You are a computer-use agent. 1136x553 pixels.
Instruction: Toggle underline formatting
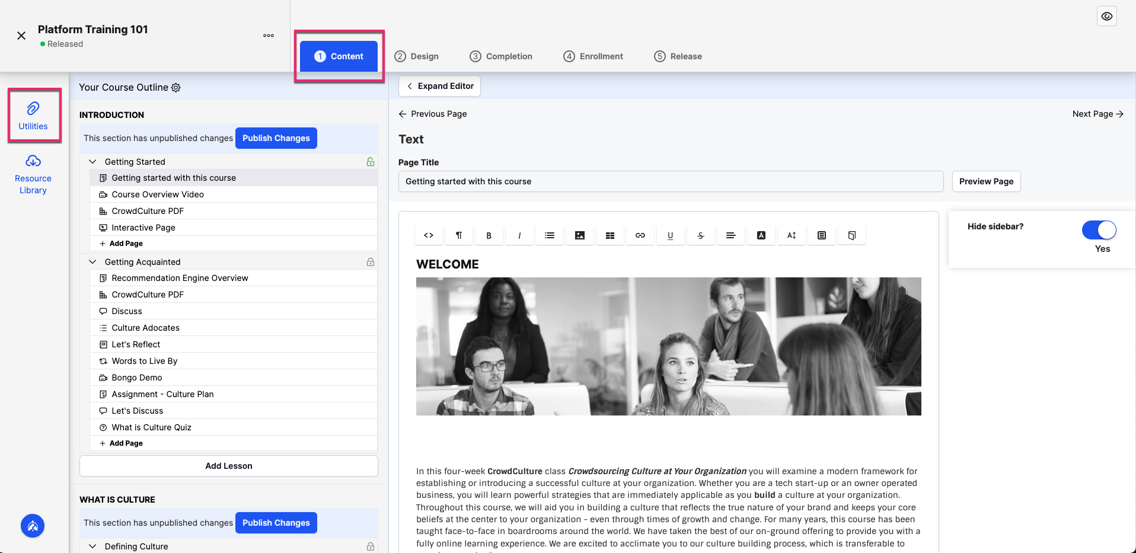[x=671, y=235]
